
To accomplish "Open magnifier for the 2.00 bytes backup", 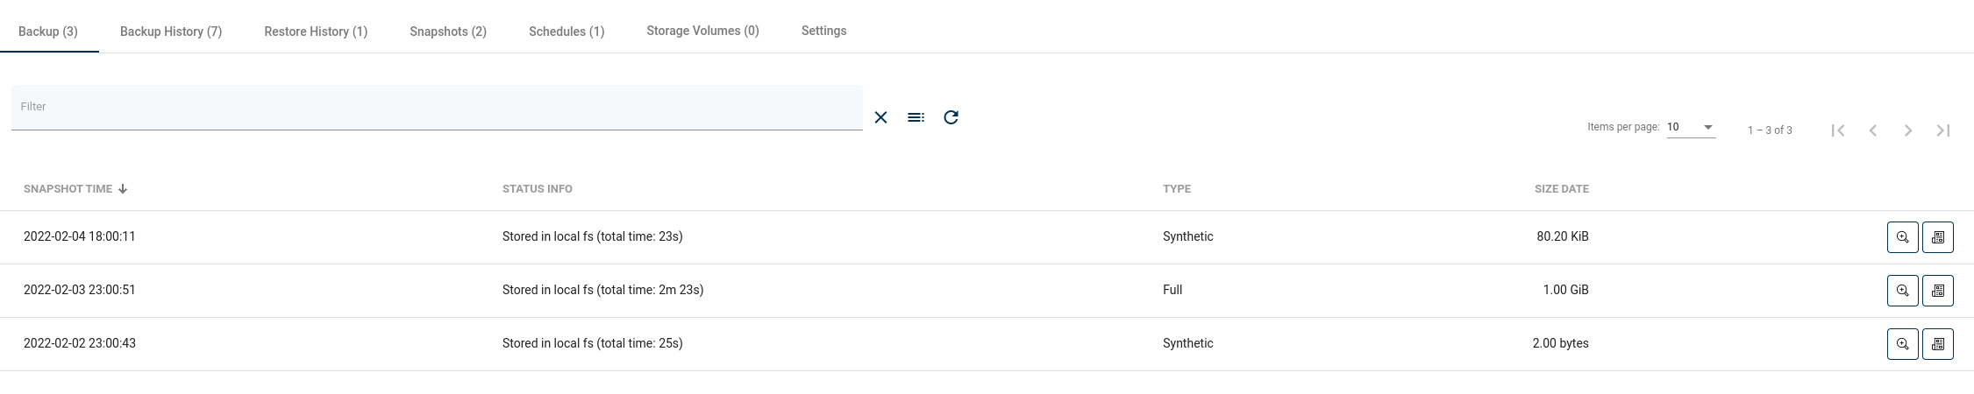I will coord(1902,344).
